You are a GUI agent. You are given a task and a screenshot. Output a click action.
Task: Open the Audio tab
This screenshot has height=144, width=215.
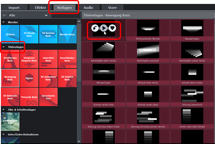88,7
